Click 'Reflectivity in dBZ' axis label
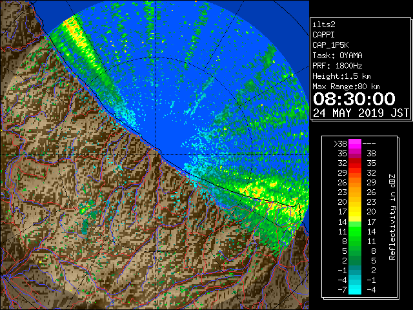 coord(392,217)
